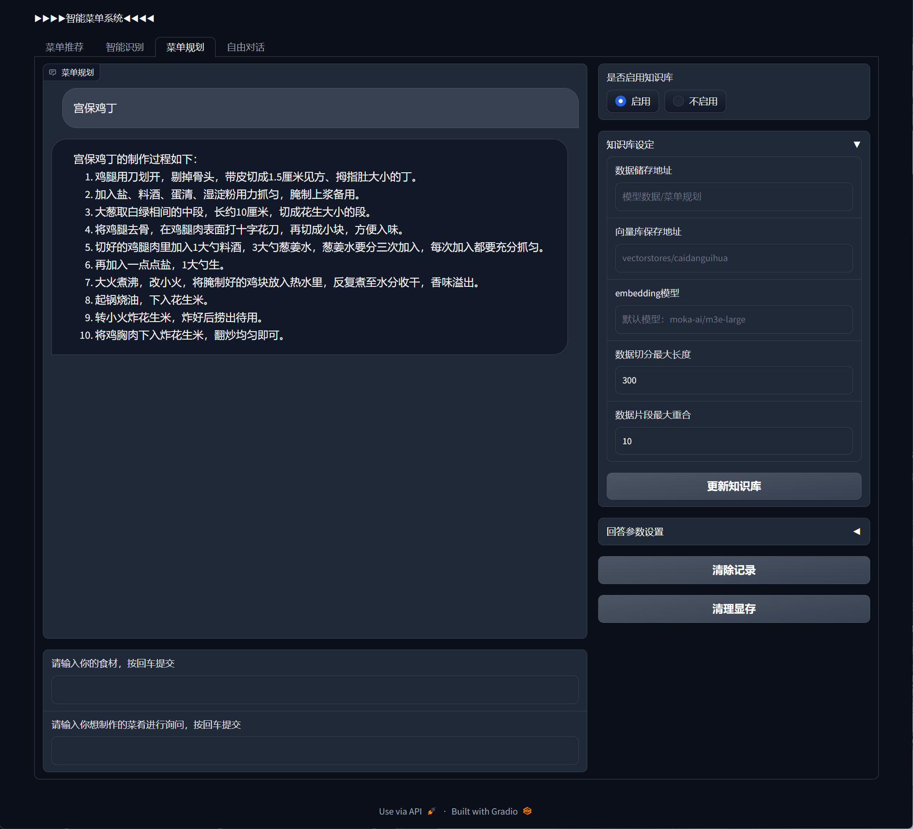Click step 2 text 加入盐、料酒、蛋清
913x829 pixels.
click(228, 194)
